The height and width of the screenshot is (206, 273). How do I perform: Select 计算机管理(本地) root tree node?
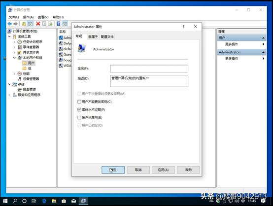(23, 31)
